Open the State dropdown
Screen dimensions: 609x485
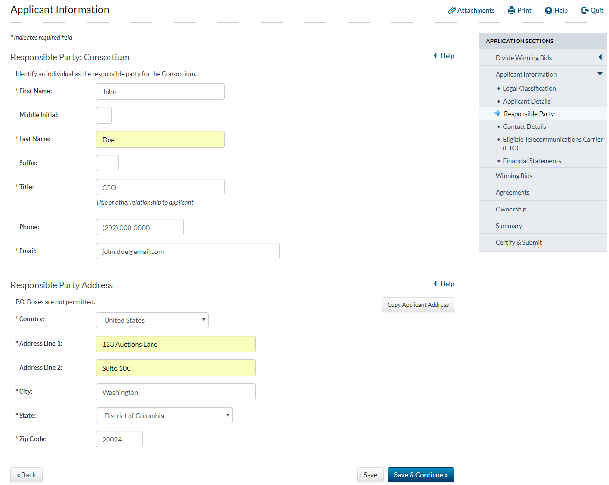(164, 416)
